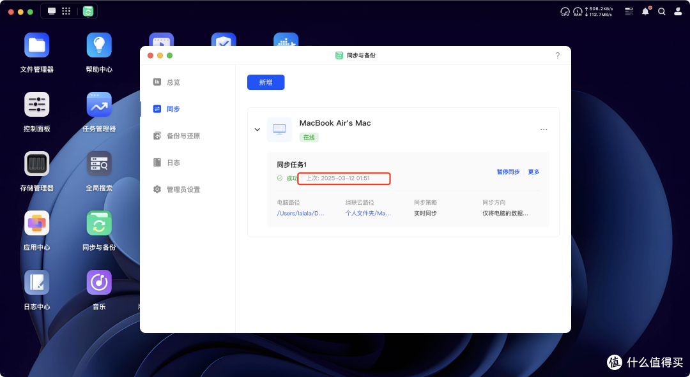Image resolution: width=690 pixels, height=377 pixels.
Task: Collapse the MacBook Air's Mac device card
Action: 257,129
